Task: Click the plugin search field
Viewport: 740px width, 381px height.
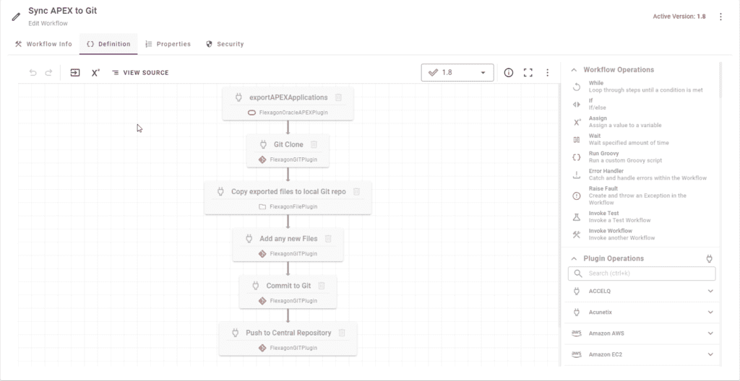Action: (642, 273)
